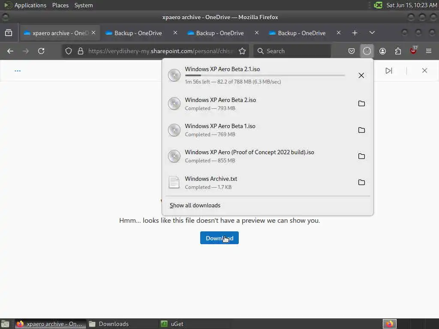Open the System menu
This screenshot has width=439, height=329.
pyautogui.click(x=84, y=5)
